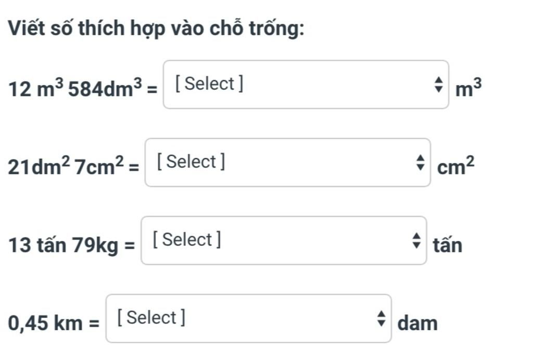The image size is (533, 362).
Task: Click the expression text "21dm² 7cm² ="
Action: (74, 166)
